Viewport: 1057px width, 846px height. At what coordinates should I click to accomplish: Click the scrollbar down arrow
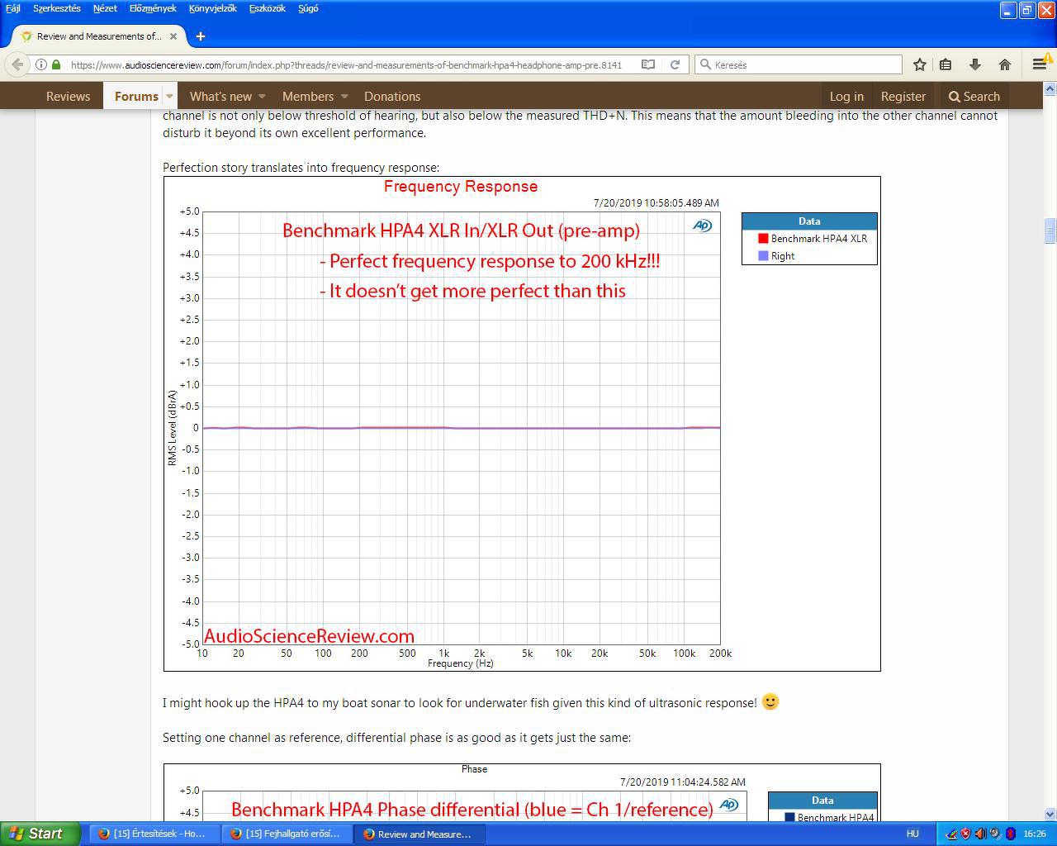point(1050,814)
